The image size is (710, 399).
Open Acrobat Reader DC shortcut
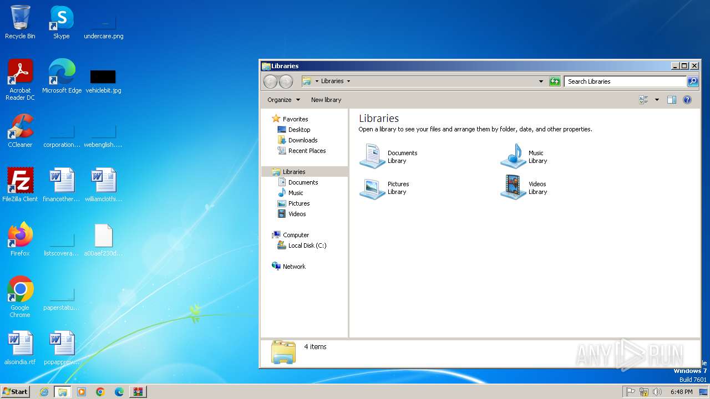pos(20,79)
